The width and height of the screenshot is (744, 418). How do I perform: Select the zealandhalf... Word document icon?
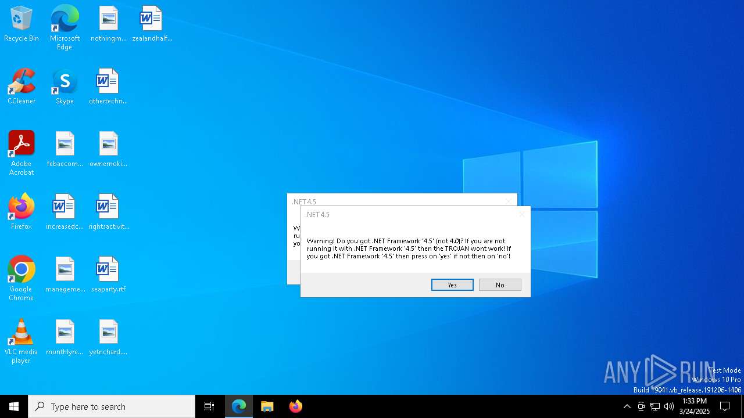(152, 24)
